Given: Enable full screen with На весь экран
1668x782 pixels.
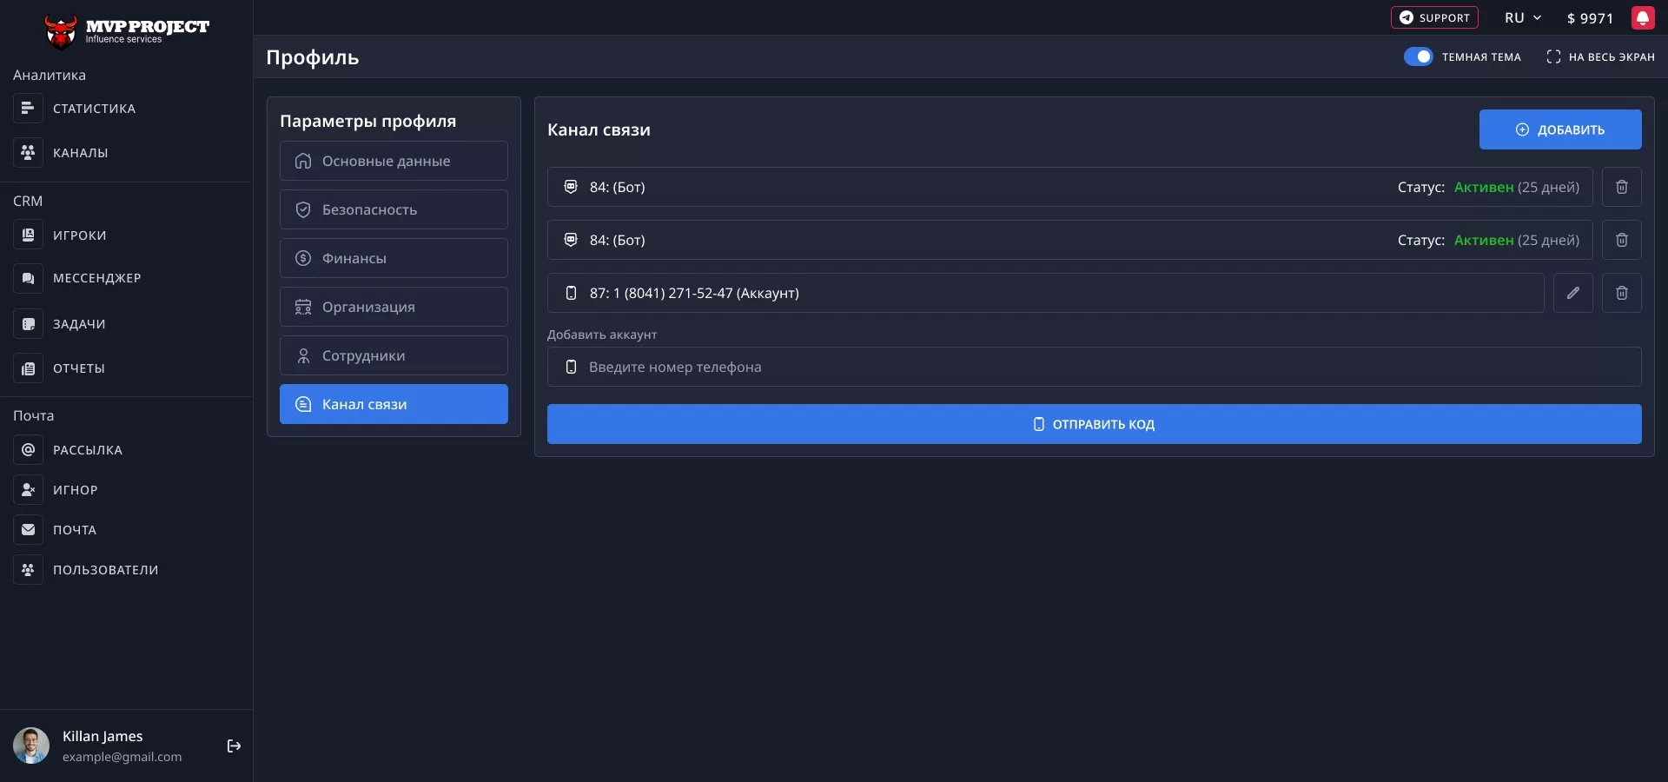Looking at the screenshot, I should [x=1600, y=57].
